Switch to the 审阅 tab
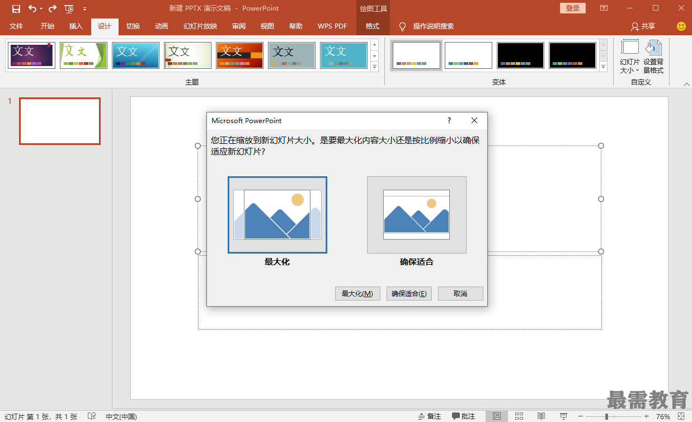This screenshot has height=422, width=692. coord(239,26)
